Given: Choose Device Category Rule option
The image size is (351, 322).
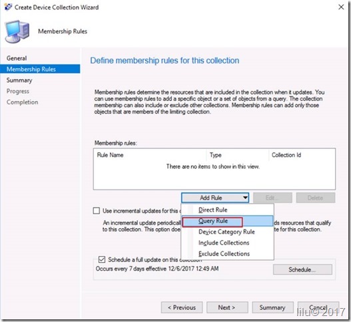Looking at the screenshot, I should 227,232.
